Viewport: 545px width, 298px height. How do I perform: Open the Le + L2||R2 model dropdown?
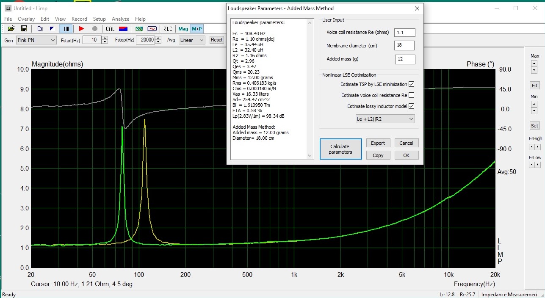pyautogui.click(x=385, y=119)
